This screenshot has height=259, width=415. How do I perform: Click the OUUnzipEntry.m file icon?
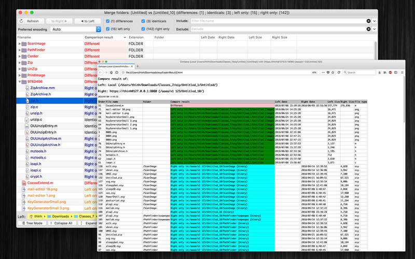coord(27,126)
